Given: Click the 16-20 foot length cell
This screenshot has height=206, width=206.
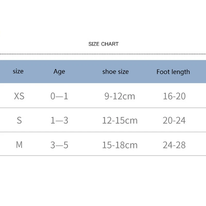Looking at the screenshot, I should pyautogui.click(x=174, y=96).
